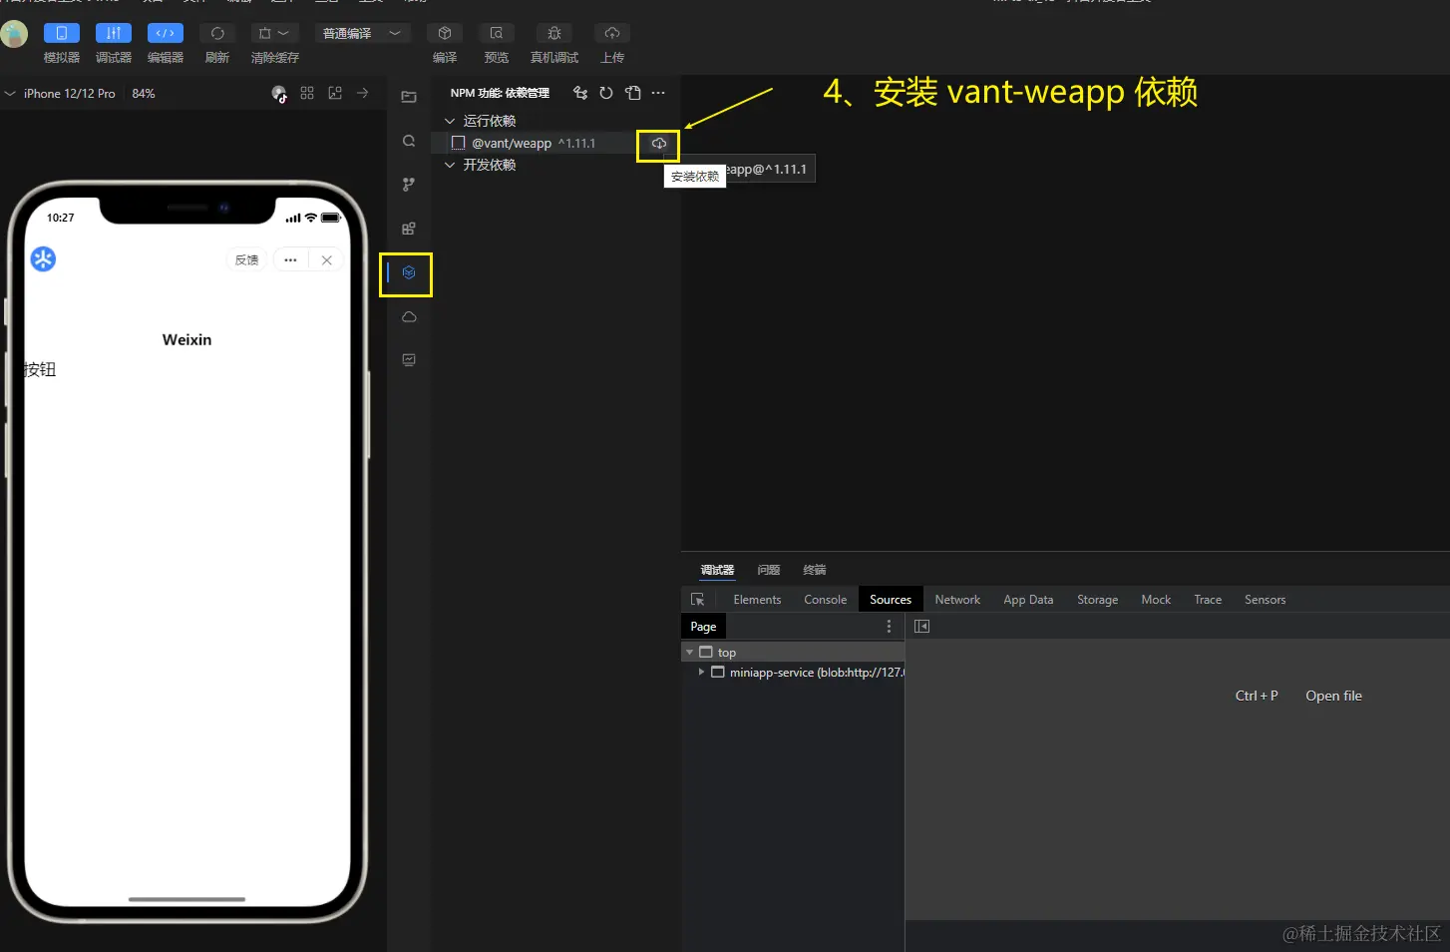Toggle the 调试器 debugger panel button
The width and height of the screenshot is (1450, 952).
point(114,33)
